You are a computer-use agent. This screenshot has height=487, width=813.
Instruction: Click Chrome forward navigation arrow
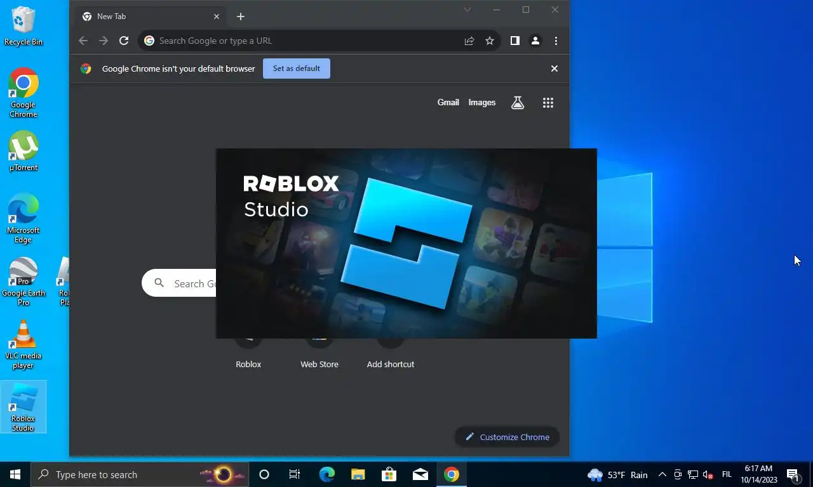[104, 41]
